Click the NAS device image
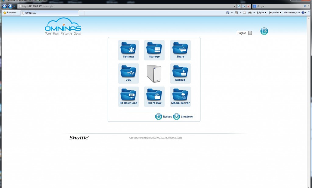312x188 pixels. [x=154, y=73]
